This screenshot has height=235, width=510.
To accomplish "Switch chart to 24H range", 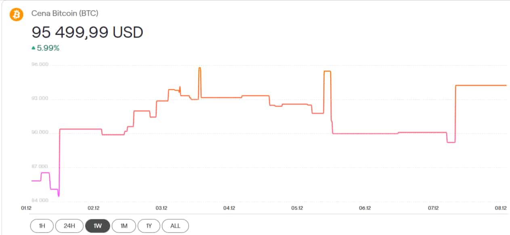I will 69,226.
